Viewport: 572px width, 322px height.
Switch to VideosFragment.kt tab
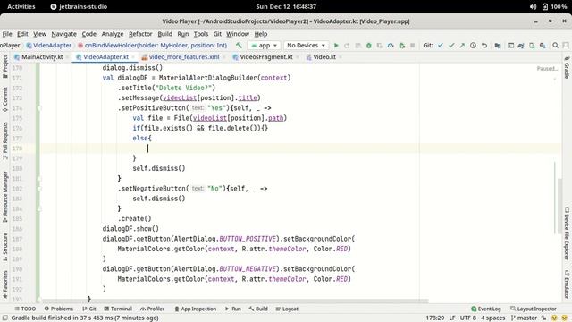tap(266, 57)
